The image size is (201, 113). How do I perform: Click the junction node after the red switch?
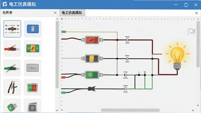(117, 40)
